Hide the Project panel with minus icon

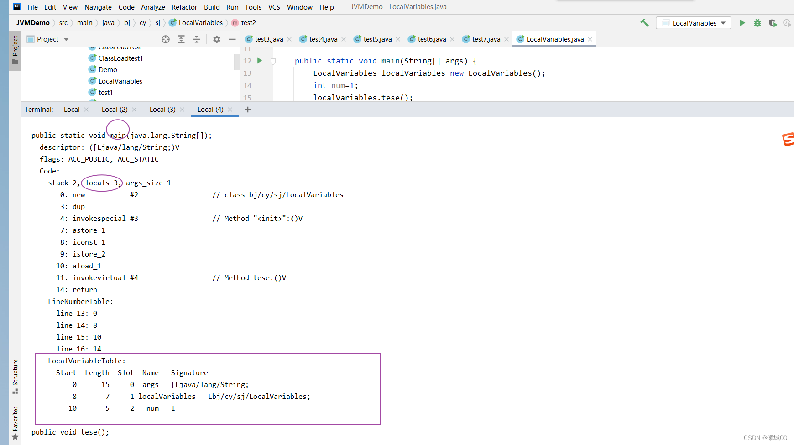pos(232,39)
